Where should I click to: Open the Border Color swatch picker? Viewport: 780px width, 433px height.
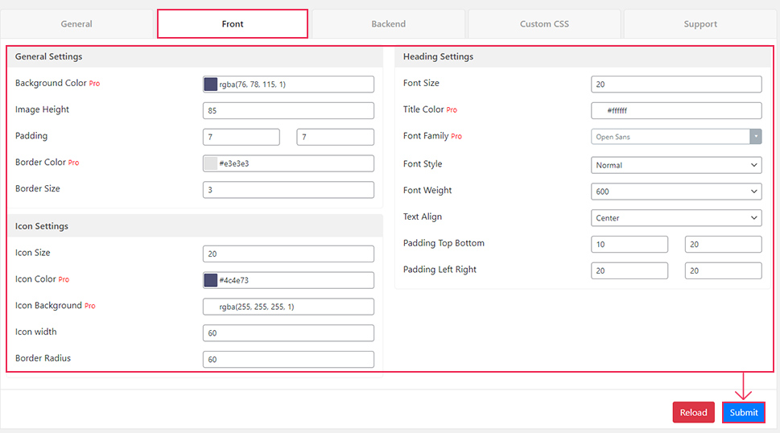pos(211,163)
